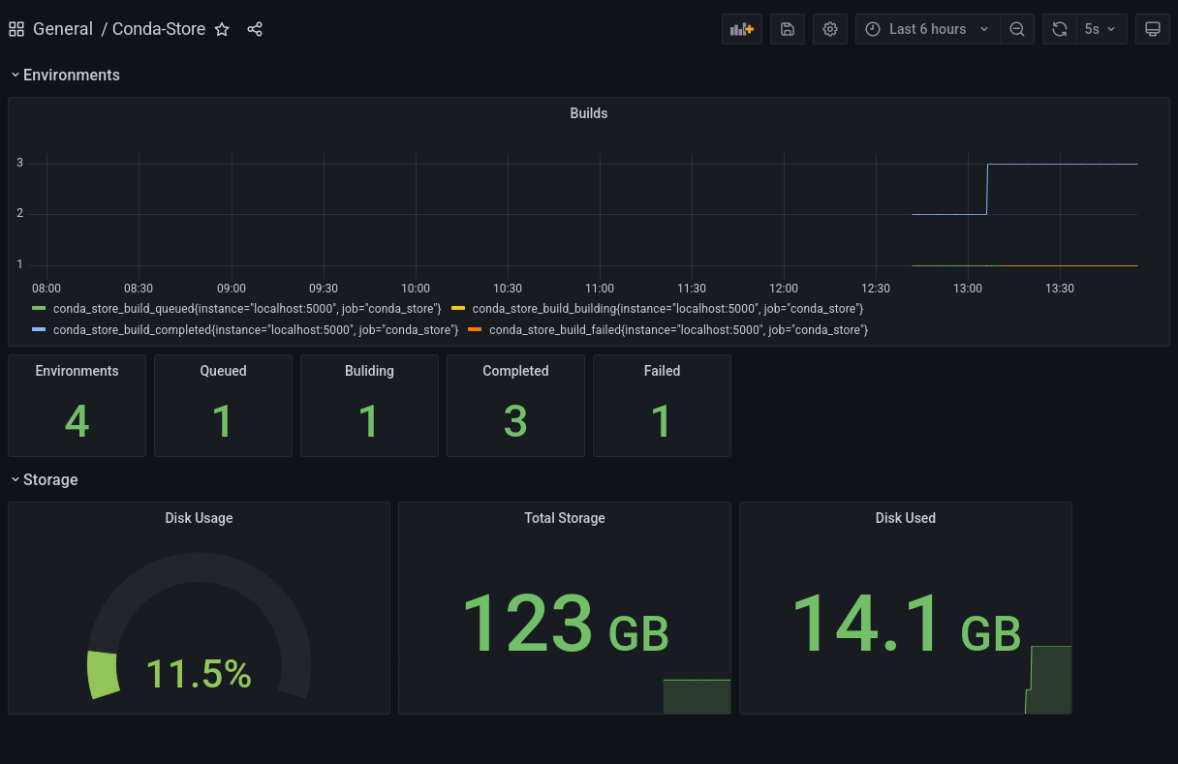Toggle conda_store_build_queued series in legend
The height and width of the screenshot is (764, 1178).
click(247, 308)
